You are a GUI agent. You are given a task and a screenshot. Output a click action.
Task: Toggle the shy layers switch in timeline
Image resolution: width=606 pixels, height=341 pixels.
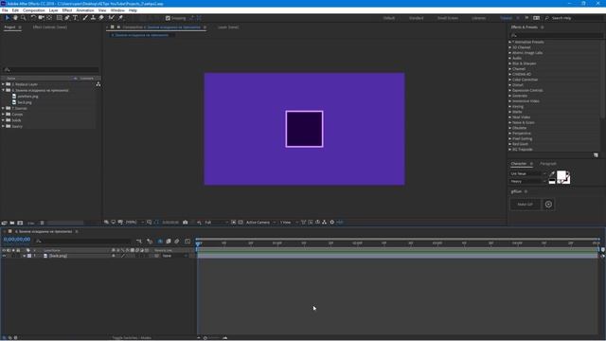click(160, 242)
